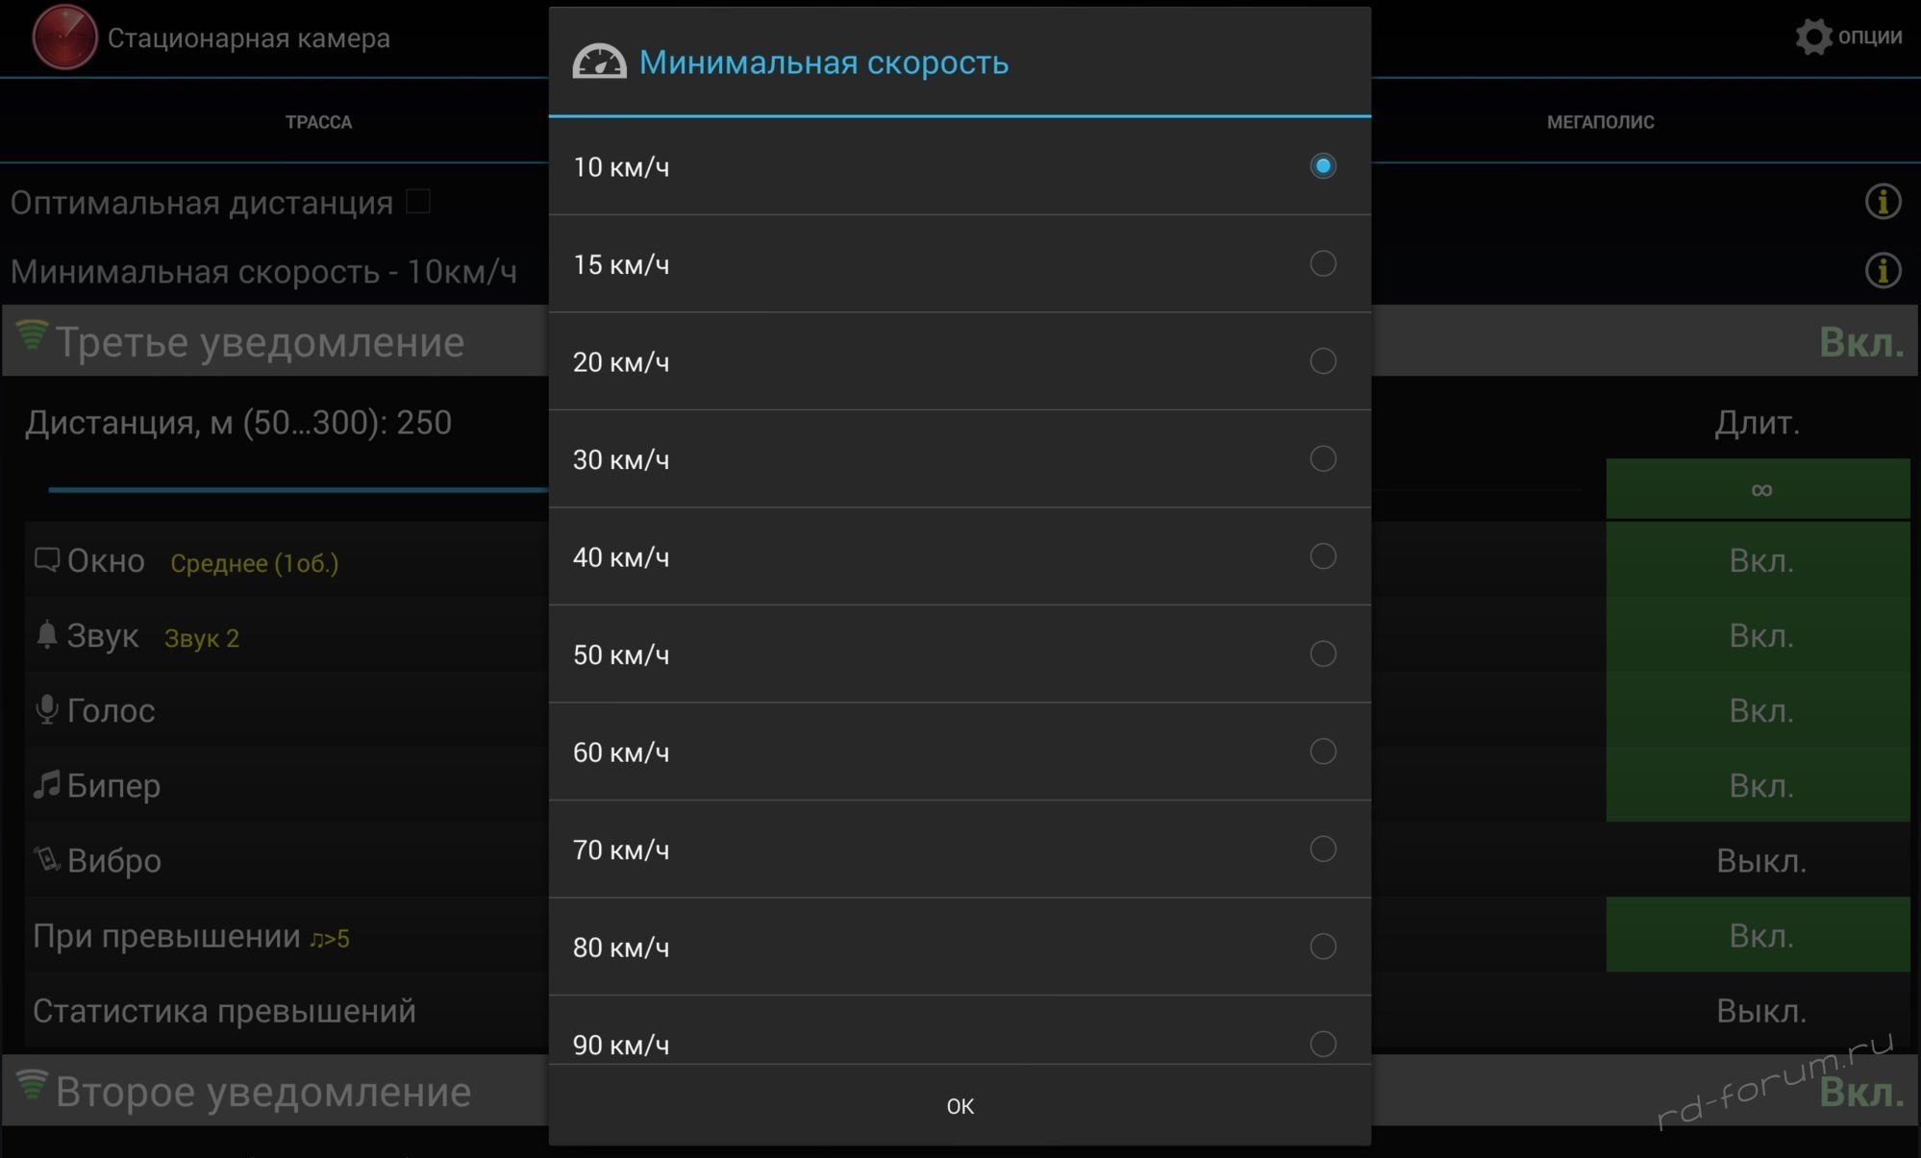Click info icon beside Минимальная скорость row

1883,270
